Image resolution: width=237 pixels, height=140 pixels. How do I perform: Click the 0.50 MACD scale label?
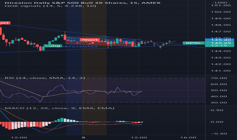point(217,110)
